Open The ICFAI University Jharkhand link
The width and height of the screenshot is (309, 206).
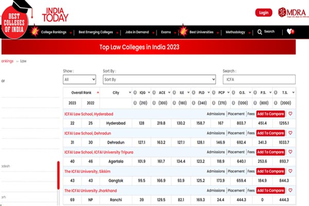[91, 191]
